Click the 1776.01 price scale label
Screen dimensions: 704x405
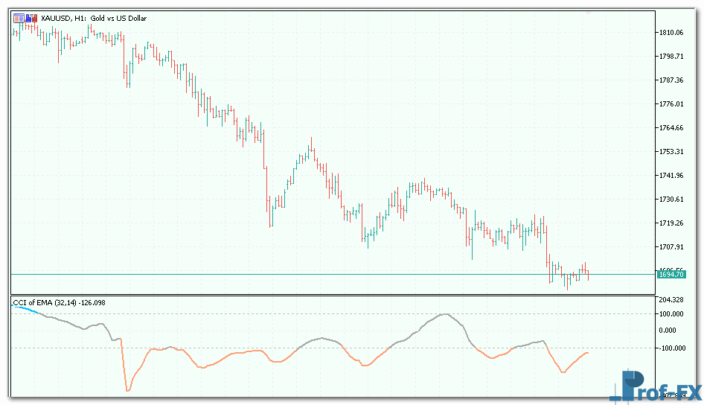tap(671, 104)
